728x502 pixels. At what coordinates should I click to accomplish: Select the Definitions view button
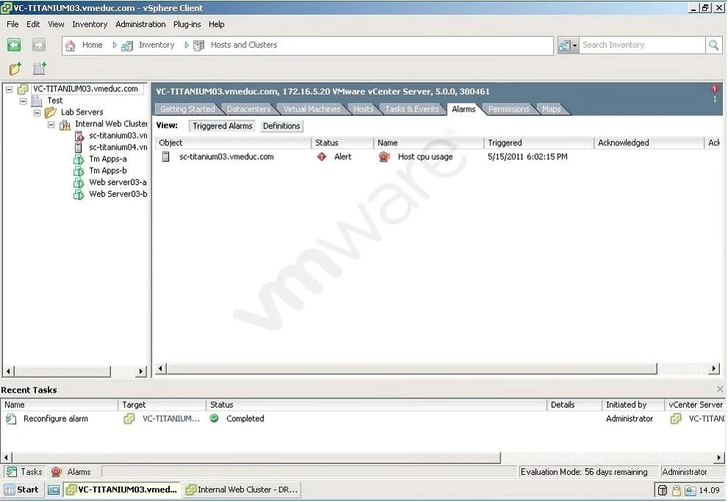[282, 126]
